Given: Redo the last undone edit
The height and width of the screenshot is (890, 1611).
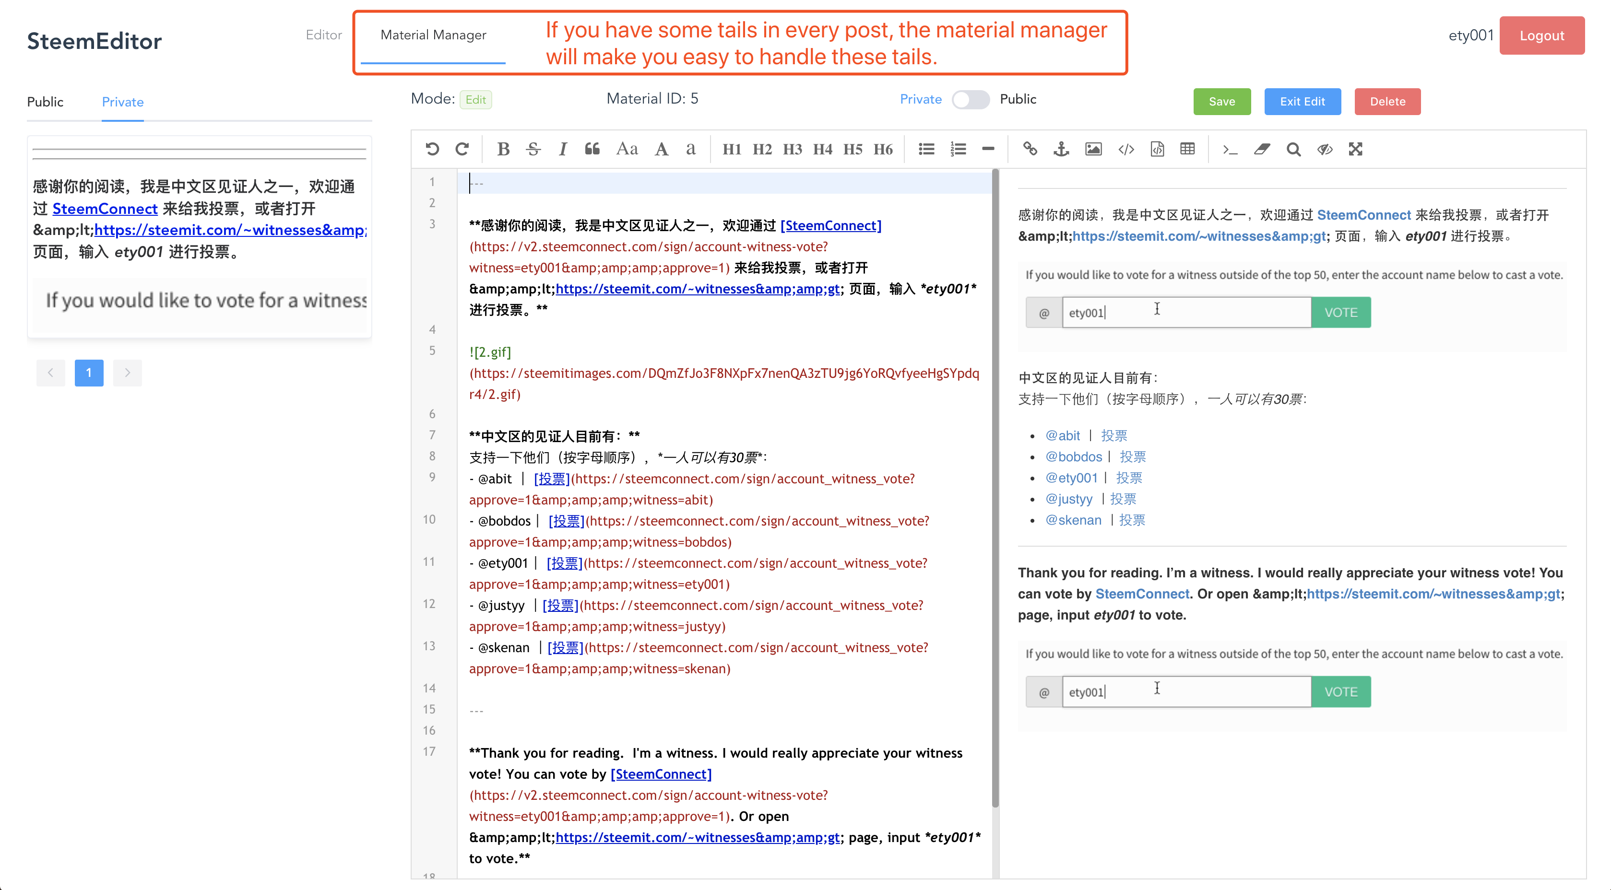Looking at the screenshot, I should coord(462,149).
